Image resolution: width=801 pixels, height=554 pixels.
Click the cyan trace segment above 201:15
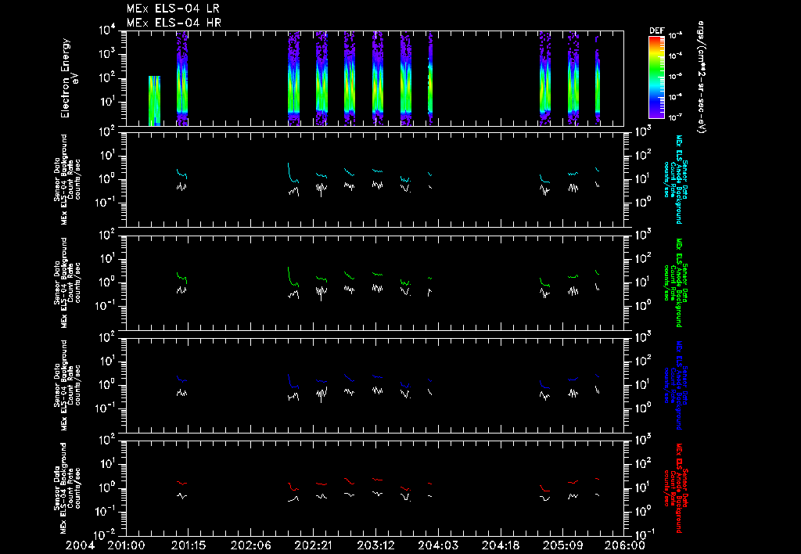click(181, 174)
